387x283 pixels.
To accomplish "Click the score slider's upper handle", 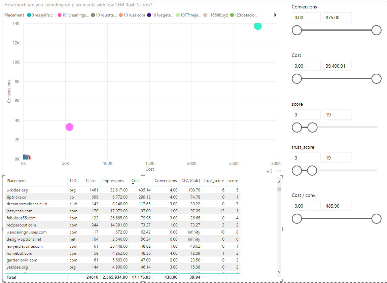I will (313, 127).
